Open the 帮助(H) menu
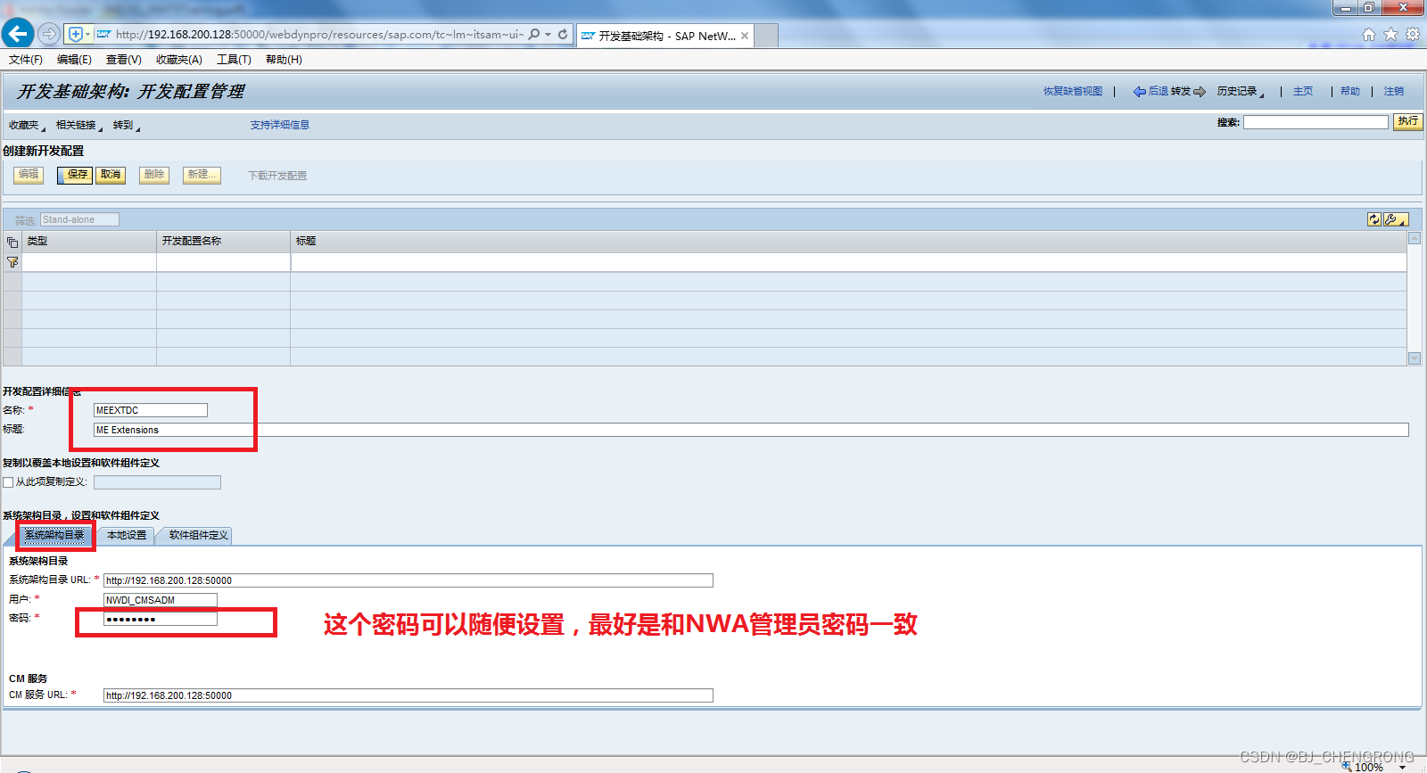Screen dimensions: 1427x773 click(284, 60)
